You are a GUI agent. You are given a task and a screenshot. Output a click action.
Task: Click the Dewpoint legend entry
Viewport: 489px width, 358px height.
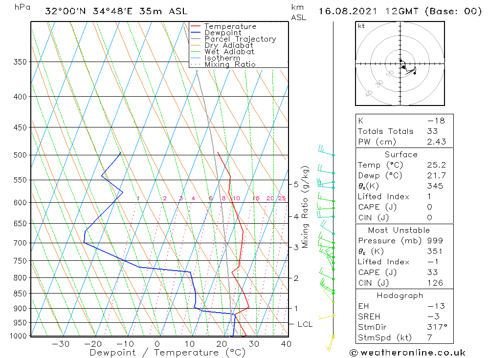point(222,33)
